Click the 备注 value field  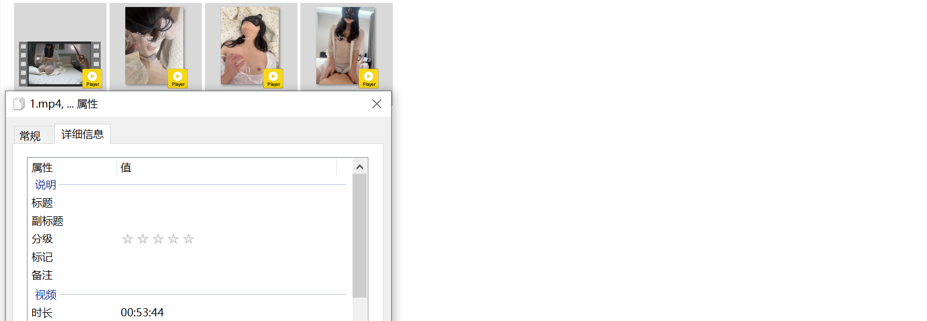(228, 275)
